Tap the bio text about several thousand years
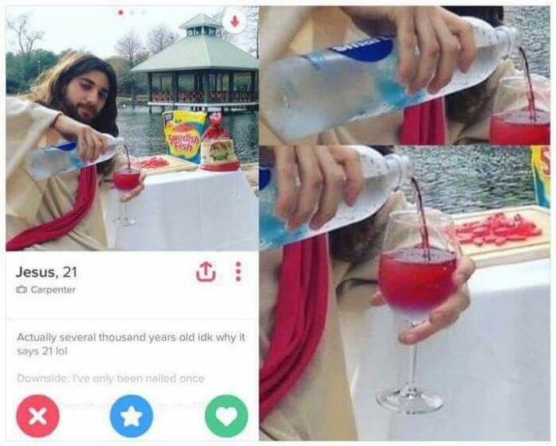Viewport: 556px width, 446px height. click(x=131, y=343)
